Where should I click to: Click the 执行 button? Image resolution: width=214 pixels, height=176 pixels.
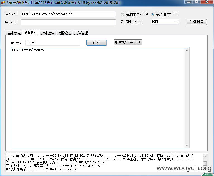tap(97, 42)
